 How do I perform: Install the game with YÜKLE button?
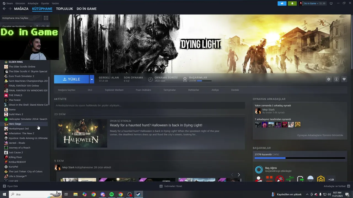71,79
